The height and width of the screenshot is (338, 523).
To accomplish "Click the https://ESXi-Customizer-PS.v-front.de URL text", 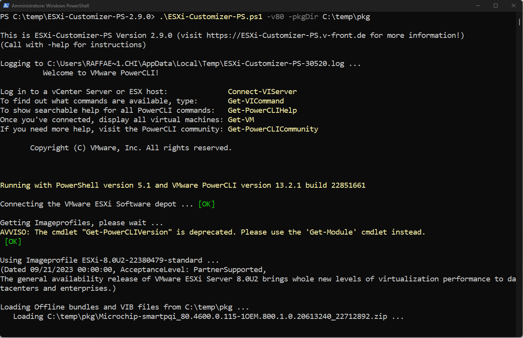I will click(286, 36).
